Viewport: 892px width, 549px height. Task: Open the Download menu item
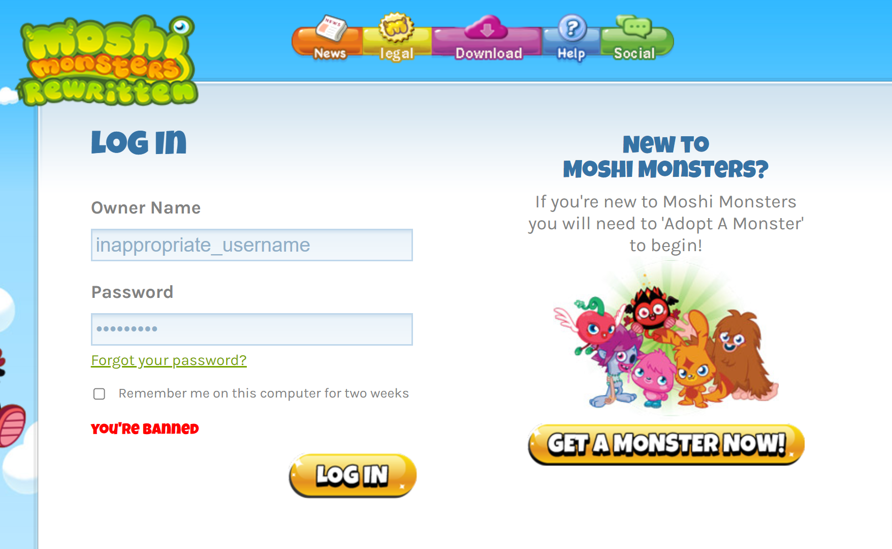[489, 53]
